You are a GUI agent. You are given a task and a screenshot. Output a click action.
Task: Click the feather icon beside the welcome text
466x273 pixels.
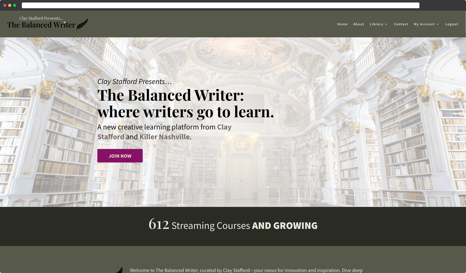tap(120, 270)
